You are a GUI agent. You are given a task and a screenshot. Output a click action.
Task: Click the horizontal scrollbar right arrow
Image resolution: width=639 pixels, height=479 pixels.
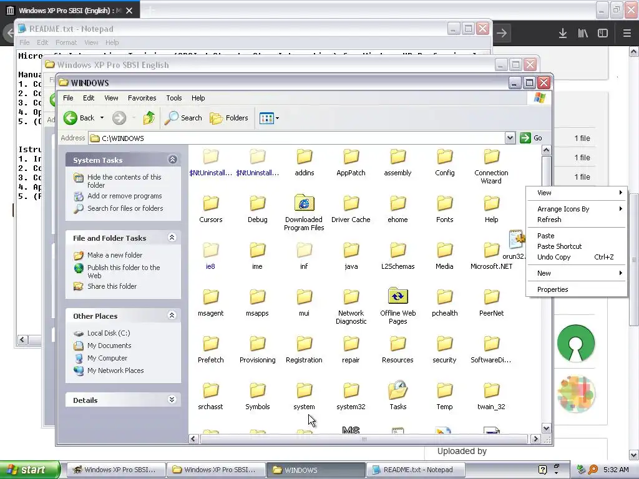pos(536,439)
